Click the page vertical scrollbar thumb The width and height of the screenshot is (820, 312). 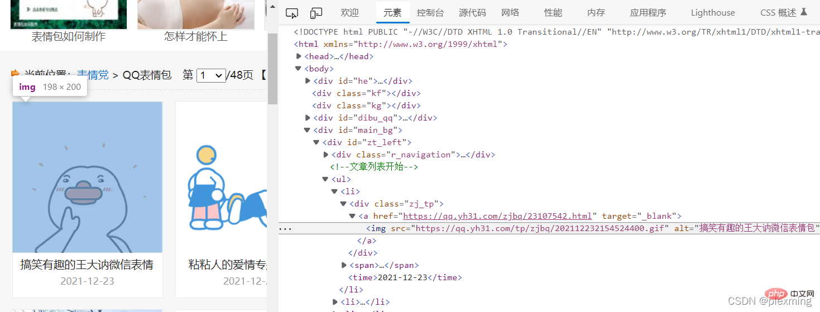[x=272, y=69]
